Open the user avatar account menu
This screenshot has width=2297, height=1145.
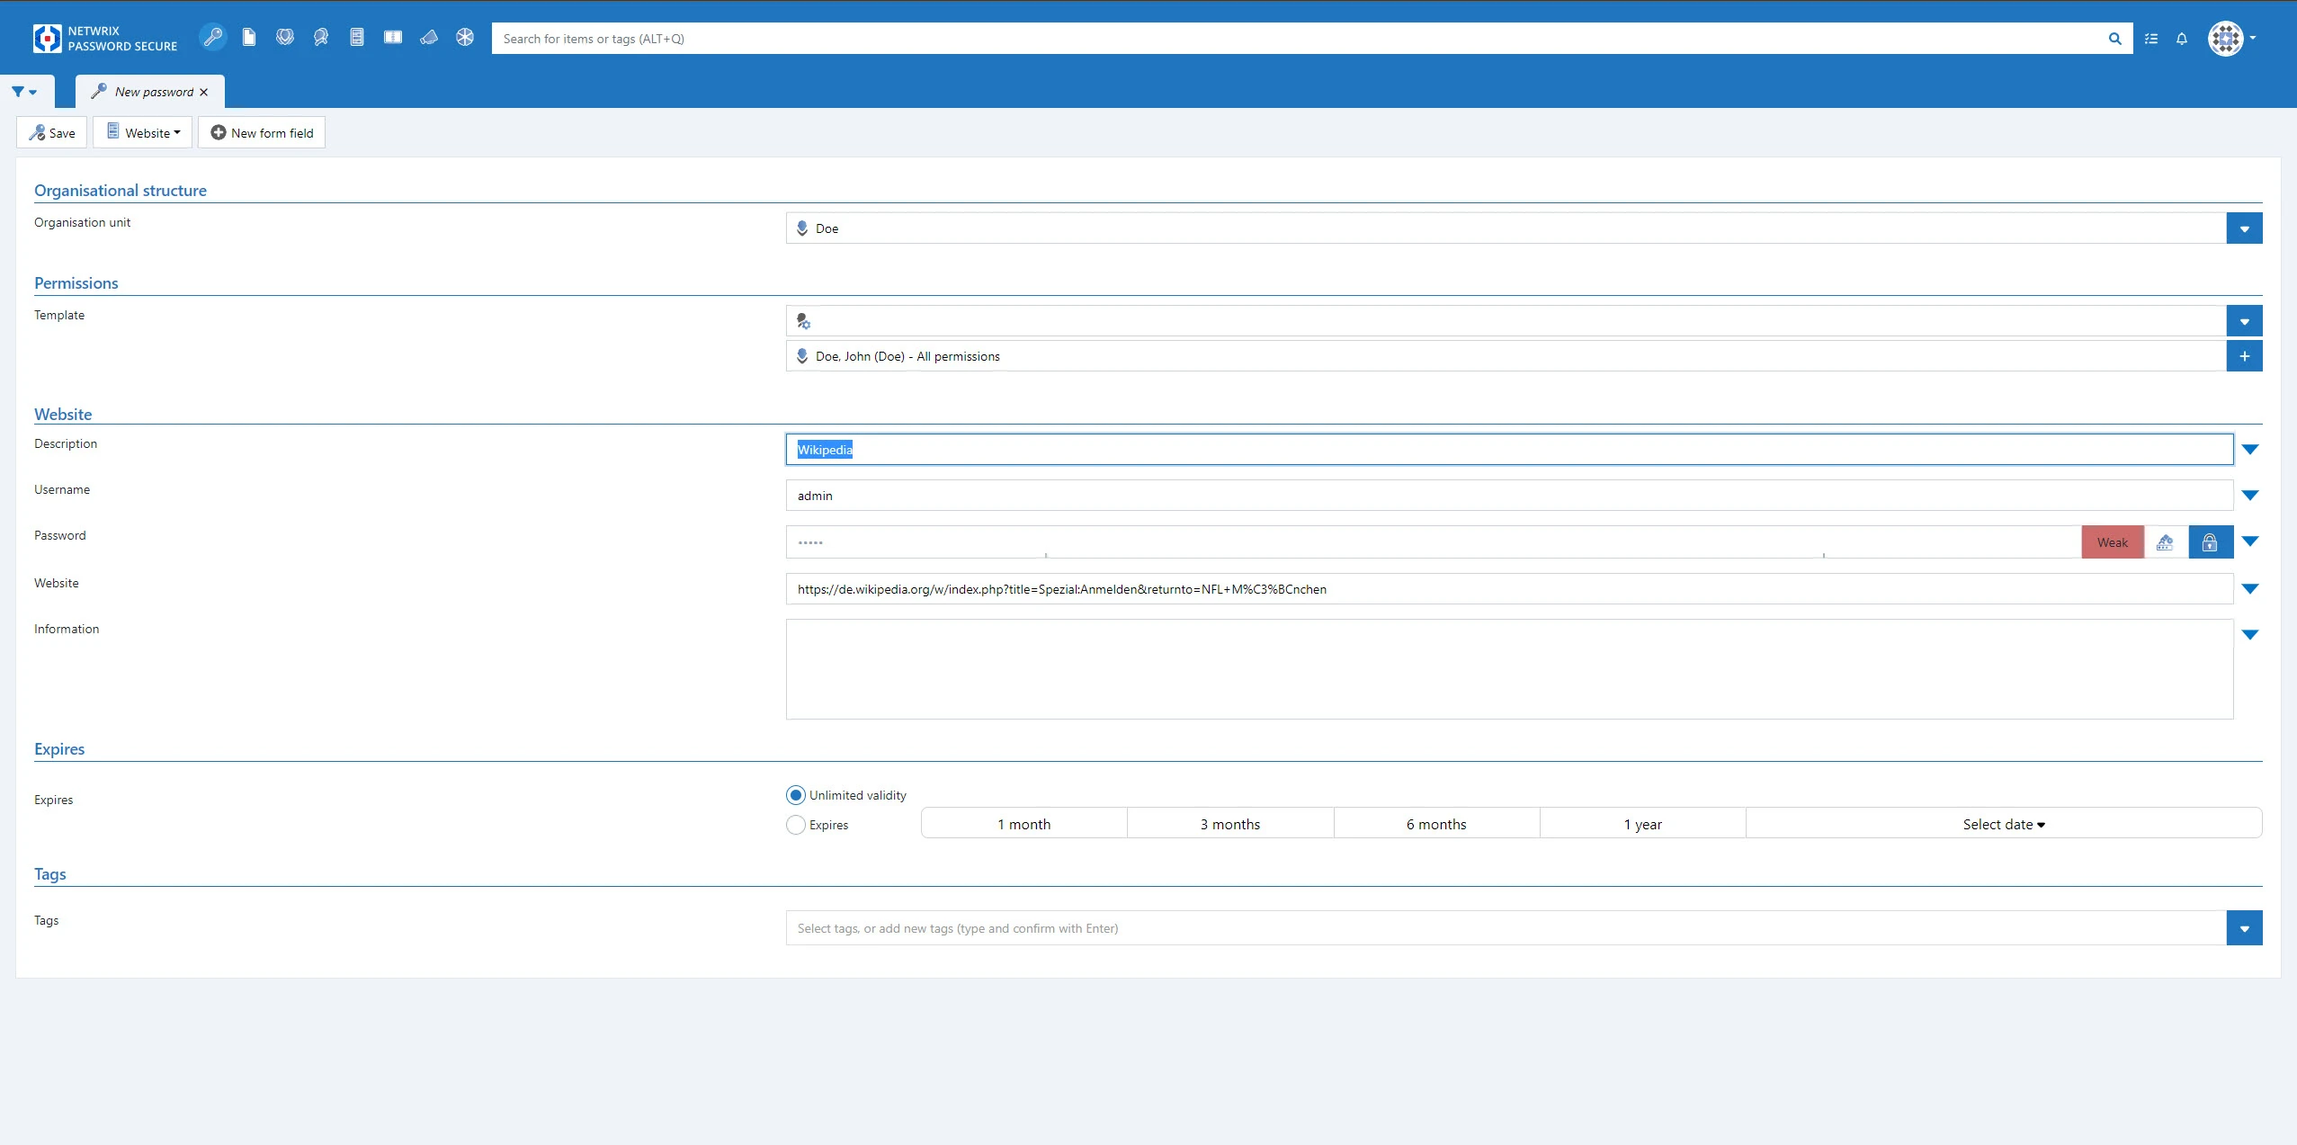[2230, 39]
